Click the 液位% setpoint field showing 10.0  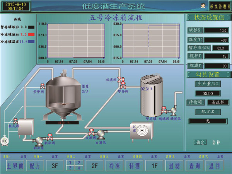tap(218, 30)
